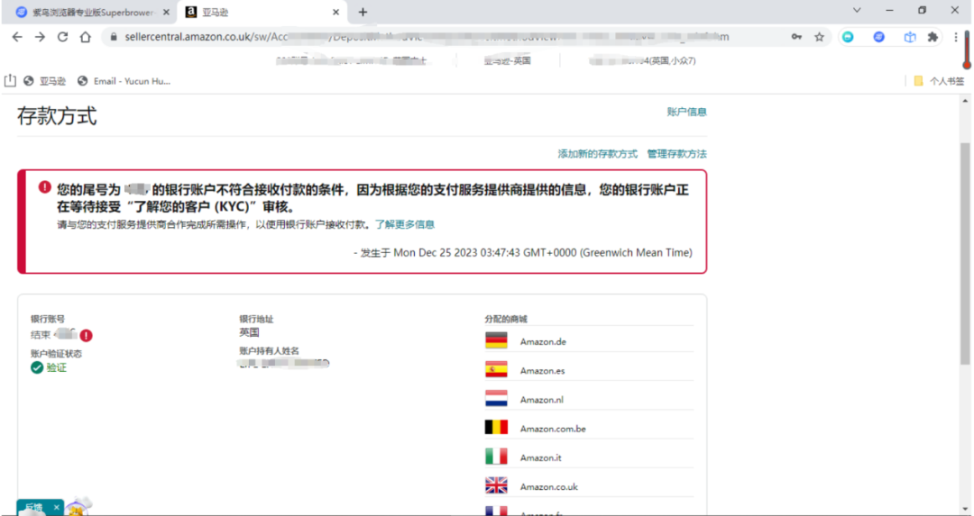This screenshot has width=974, height=516.
Task: Open the teal circular extension icon
Action: click(x=848, y=37)
